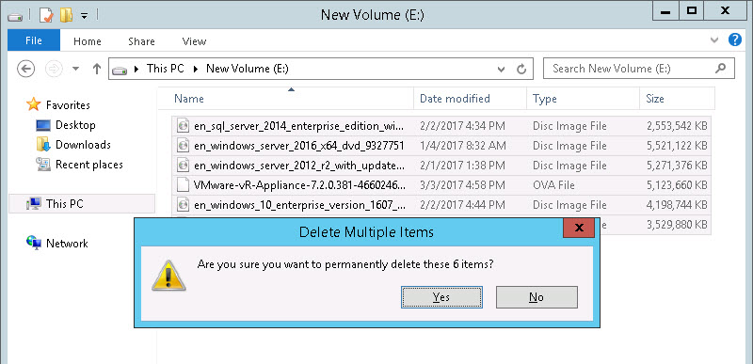Click the Properties quick access icon

(46, 15)
